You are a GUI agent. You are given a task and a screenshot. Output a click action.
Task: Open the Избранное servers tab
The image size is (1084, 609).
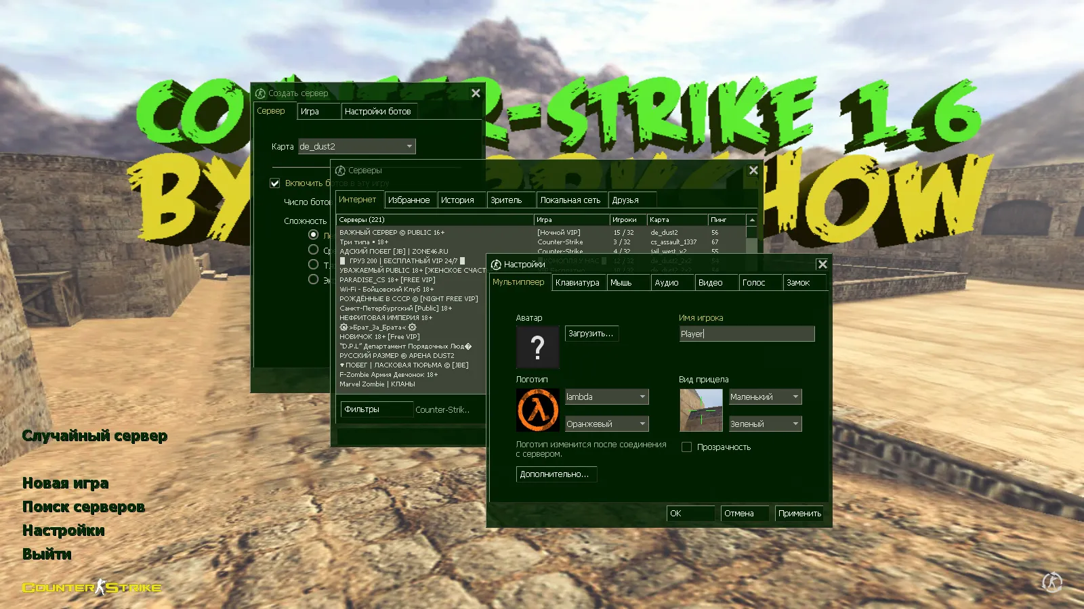pos(410,200)
